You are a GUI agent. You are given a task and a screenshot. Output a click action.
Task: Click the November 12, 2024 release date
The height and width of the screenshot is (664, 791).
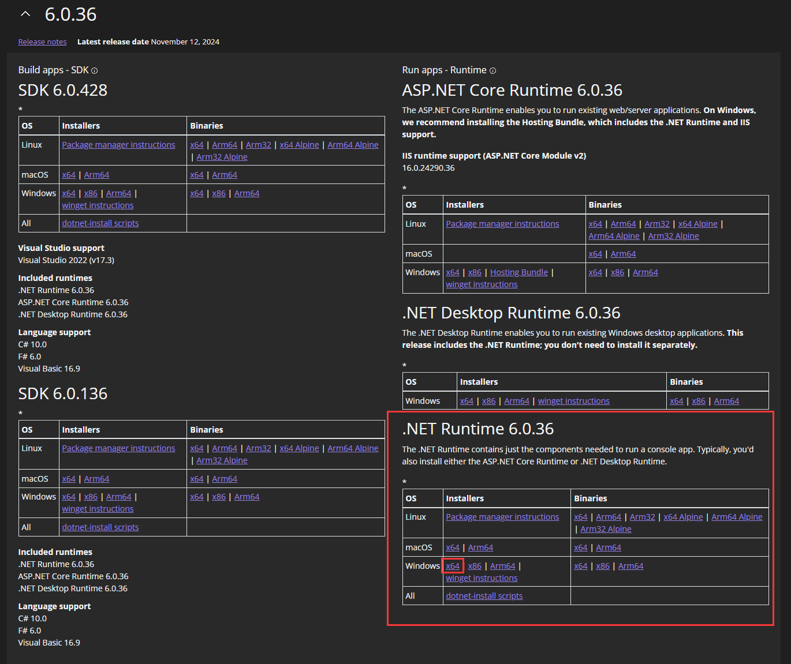(185, 42)
